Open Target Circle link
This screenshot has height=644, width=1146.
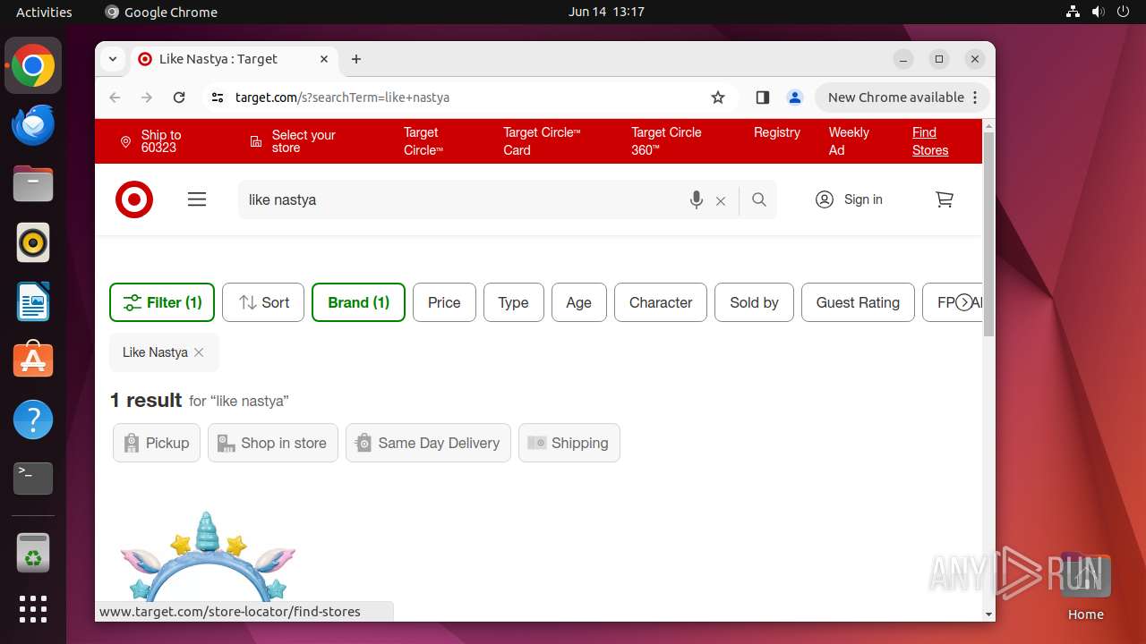pos(423,141)
